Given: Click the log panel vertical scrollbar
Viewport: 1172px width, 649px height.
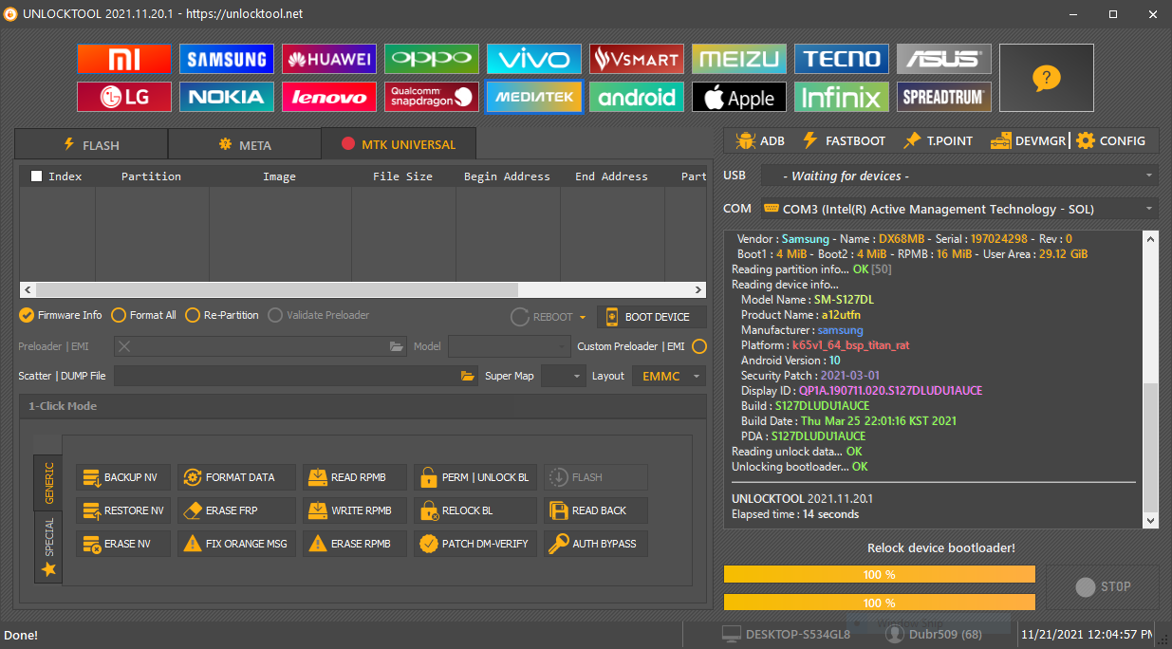Looking at the screenshot, I should 1151,380.
